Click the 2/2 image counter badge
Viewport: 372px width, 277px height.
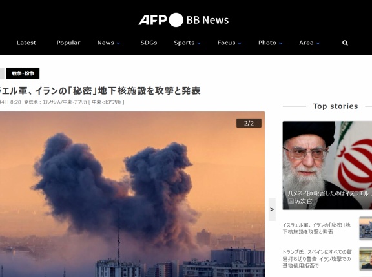[x=249, y=123]
